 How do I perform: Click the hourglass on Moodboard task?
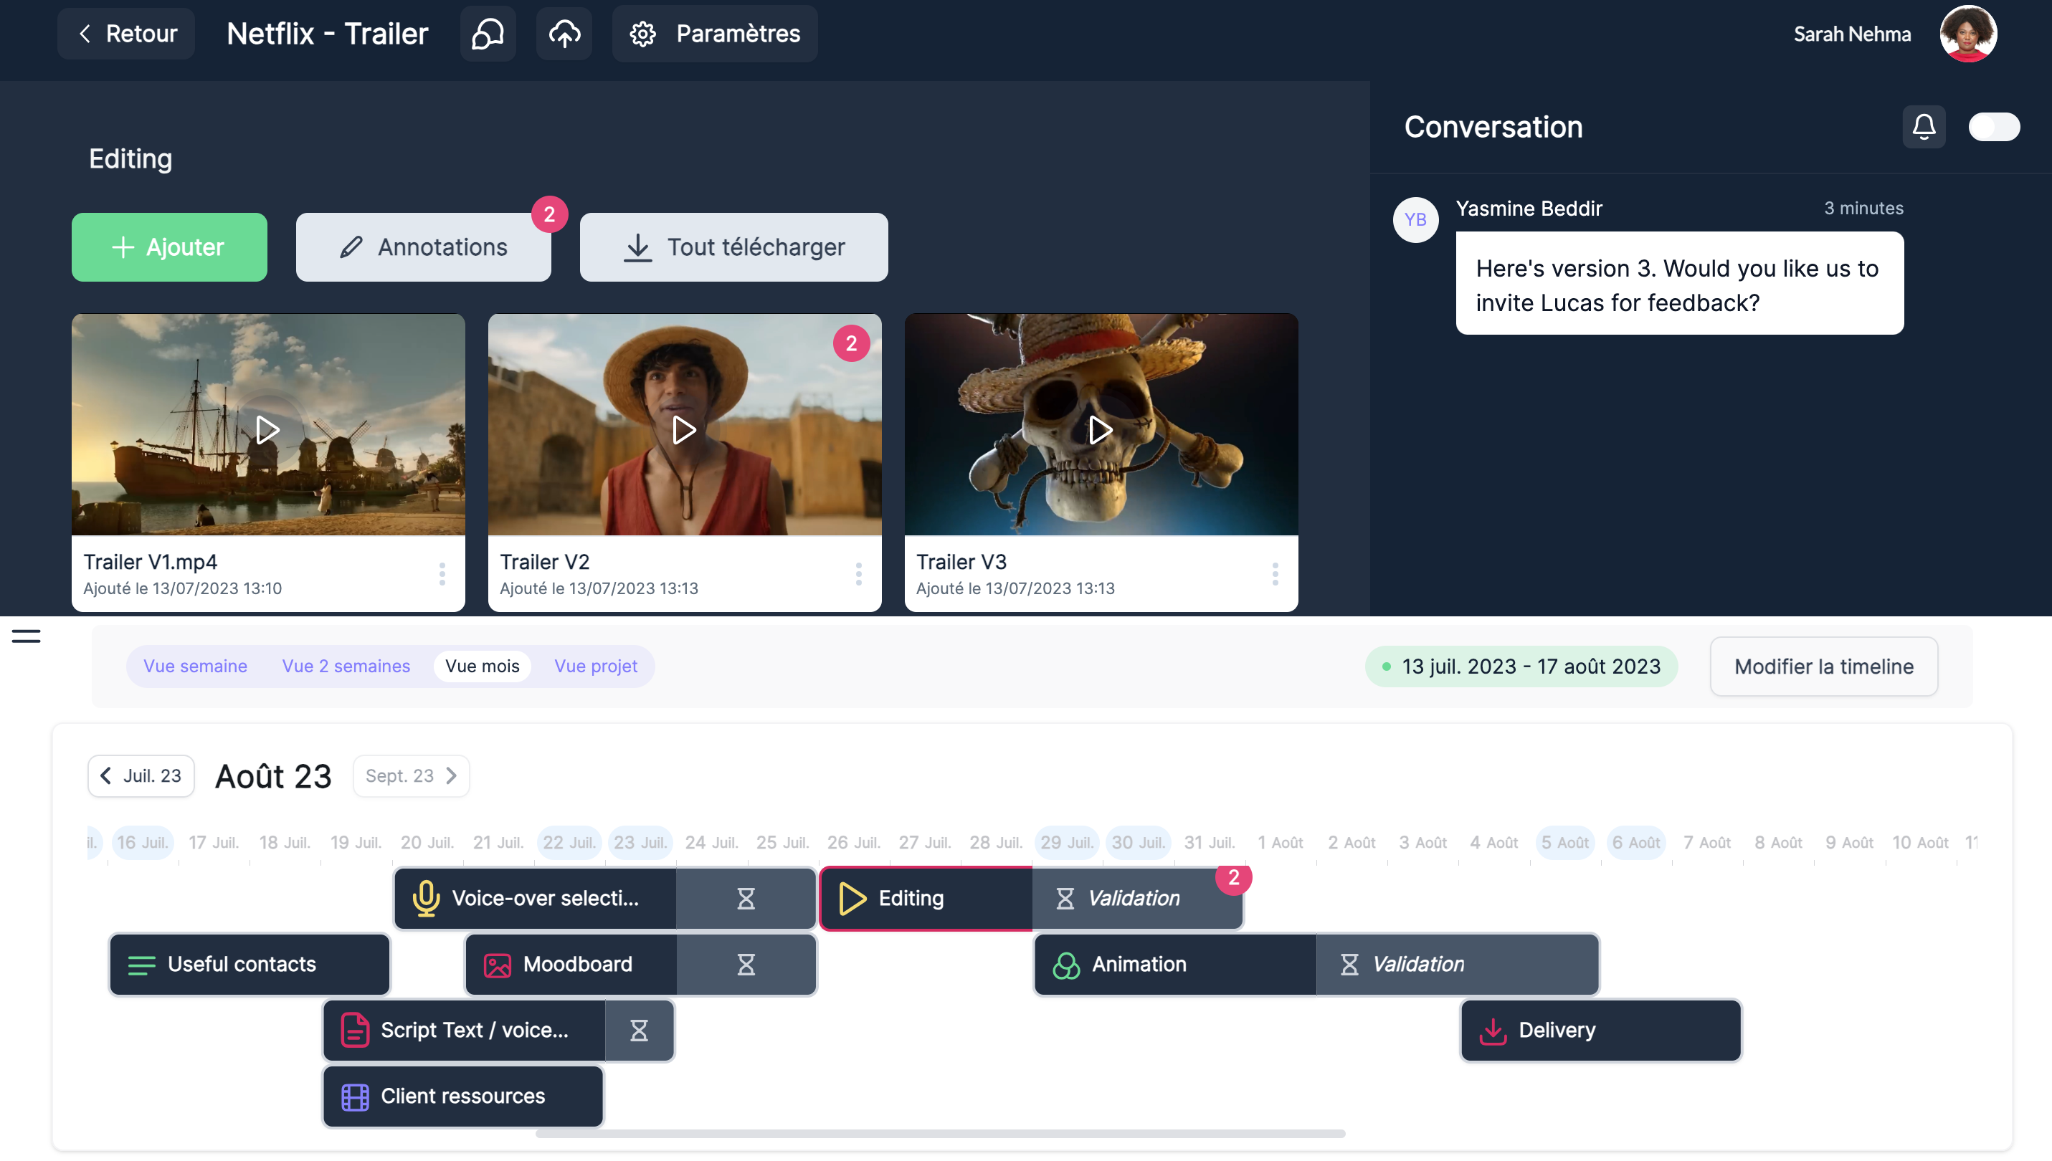746,965
